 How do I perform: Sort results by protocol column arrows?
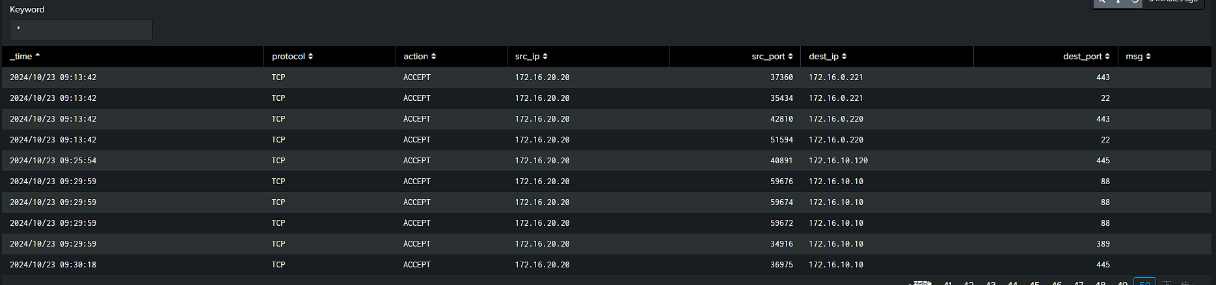point(310,57)
